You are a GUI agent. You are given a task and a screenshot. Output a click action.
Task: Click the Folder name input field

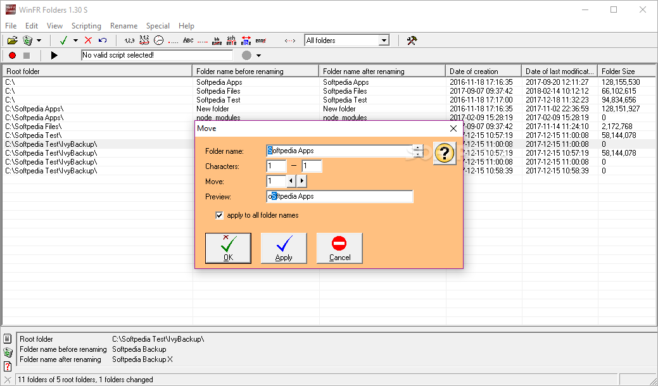tap(339, 151)
